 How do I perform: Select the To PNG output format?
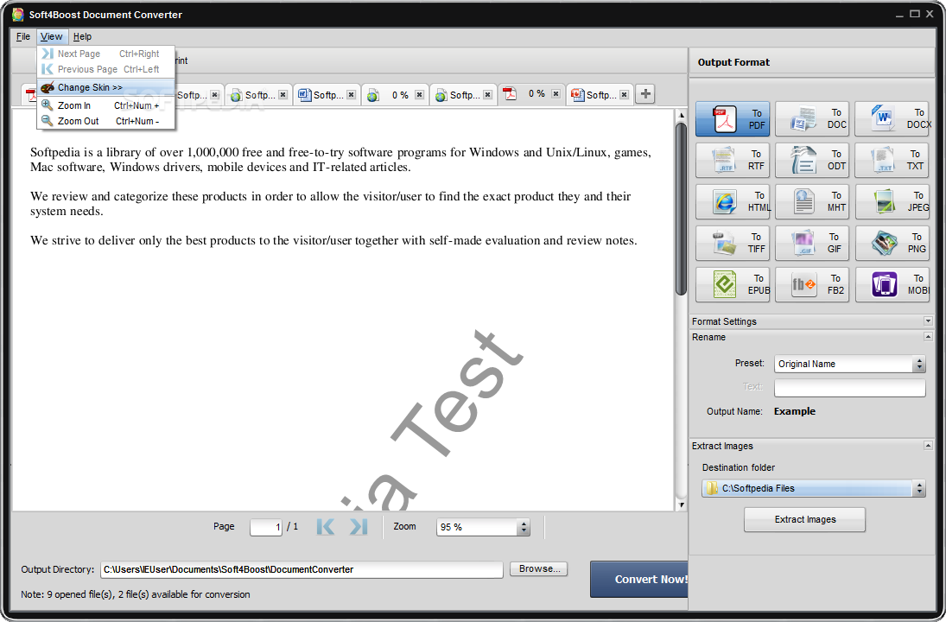(x=892, y=243)
